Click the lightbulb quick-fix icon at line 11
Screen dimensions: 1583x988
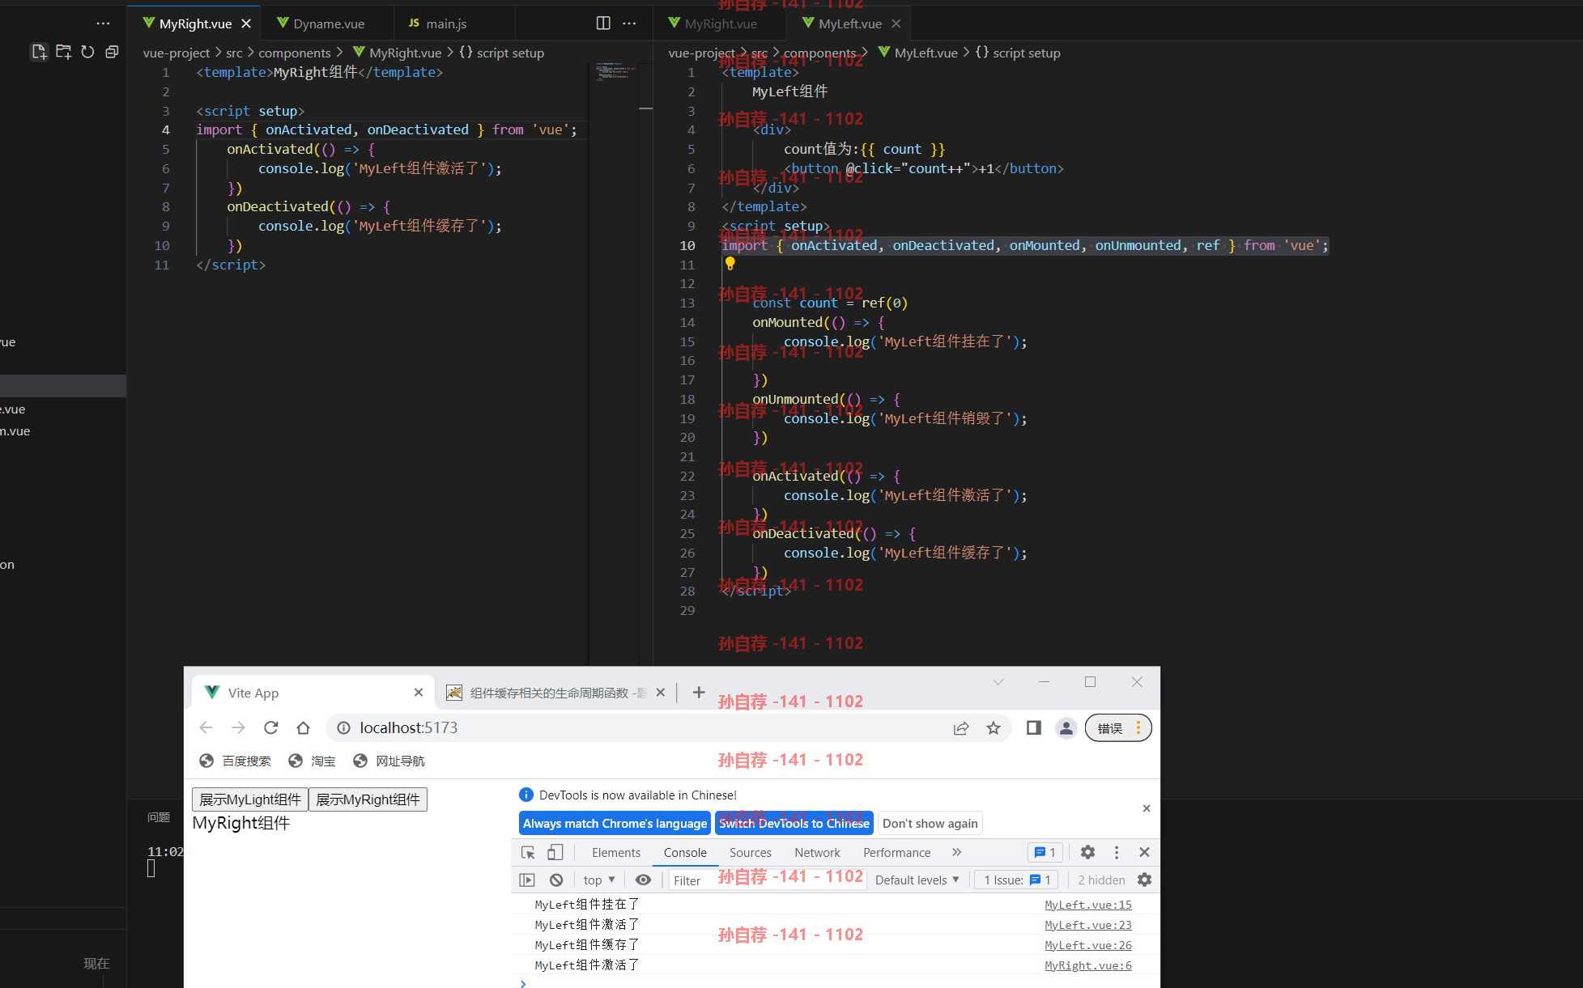[x=730, y=264]
